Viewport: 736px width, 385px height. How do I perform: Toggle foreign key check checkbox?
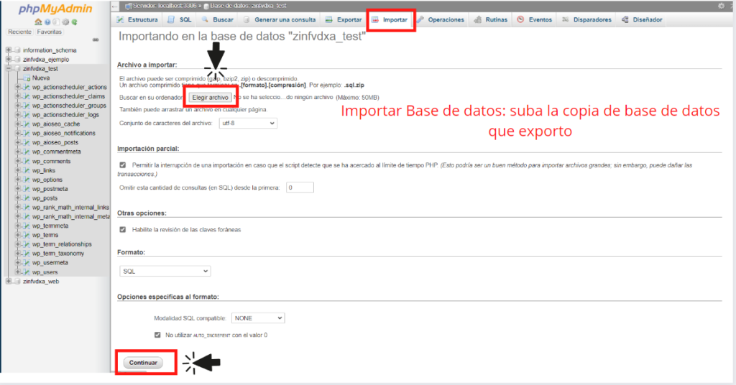[x=123, y=230]
